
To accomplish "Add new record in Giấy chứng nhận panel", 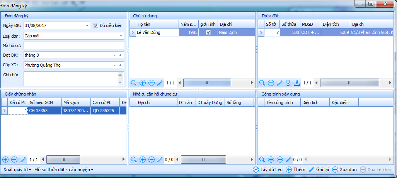I will click(x=5, y=160).
